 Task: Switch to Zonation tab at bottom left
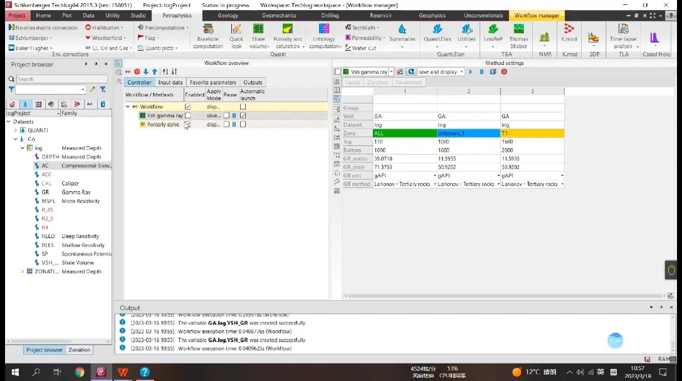79,350
